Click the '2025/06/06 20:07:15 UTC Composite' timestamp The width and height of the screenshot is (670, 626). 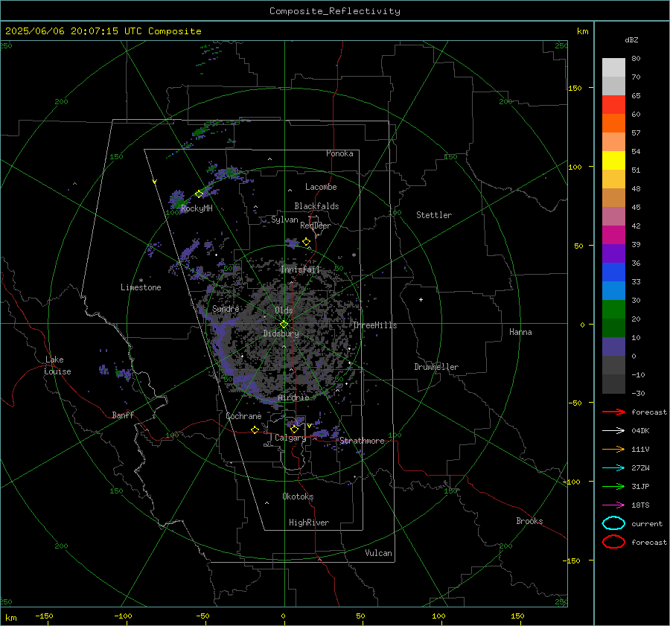(103, 31)
